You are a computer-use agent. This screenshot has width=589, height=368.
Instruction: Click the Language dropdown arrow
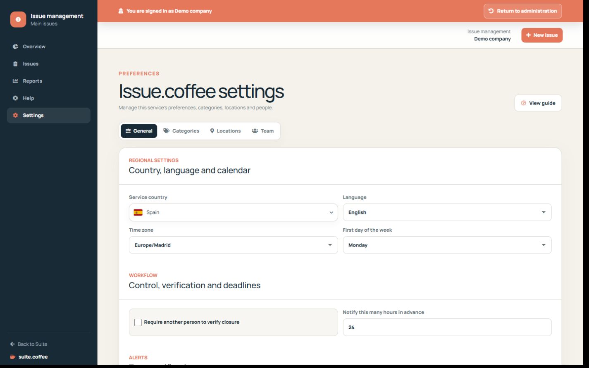tap(544, 212)
